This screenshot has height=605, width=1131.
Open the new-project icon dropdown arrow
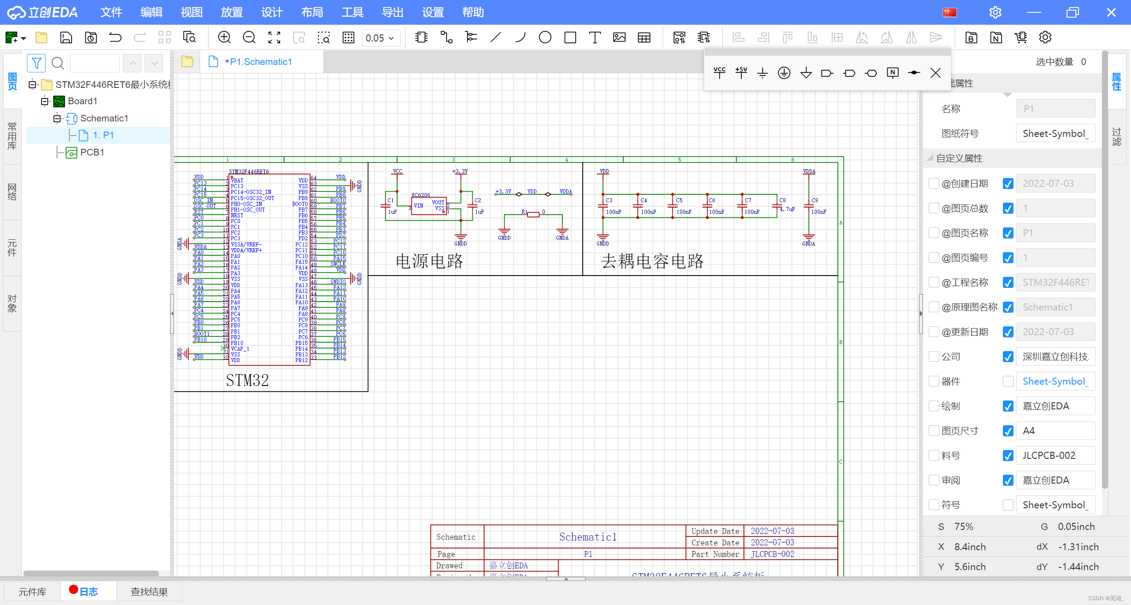[x=24, y=38]
